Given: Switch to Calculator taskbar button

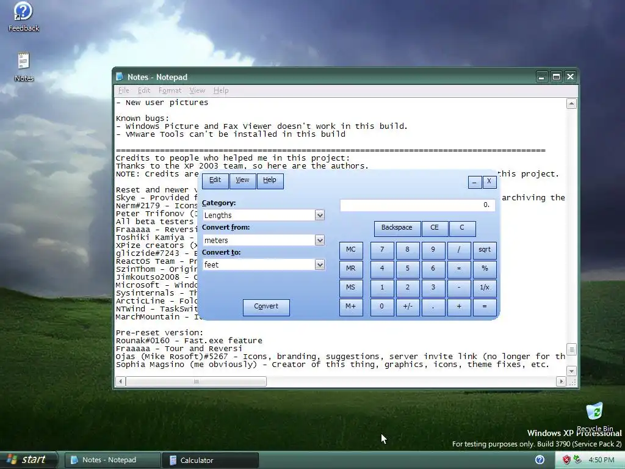Looking at the screenshot, I should pos(211,460).
